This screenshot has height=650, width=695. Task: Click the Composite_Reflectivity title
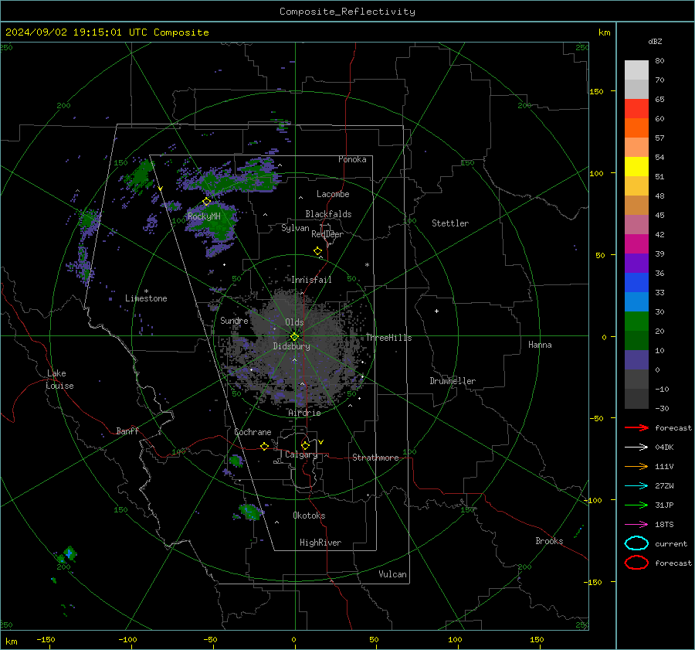pyautogui.click(x=347, y=12)
